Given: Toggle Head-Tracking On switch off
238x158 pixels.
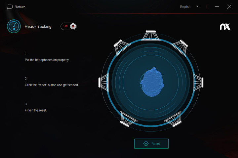Looking at the screenshot, I should 69,26.
